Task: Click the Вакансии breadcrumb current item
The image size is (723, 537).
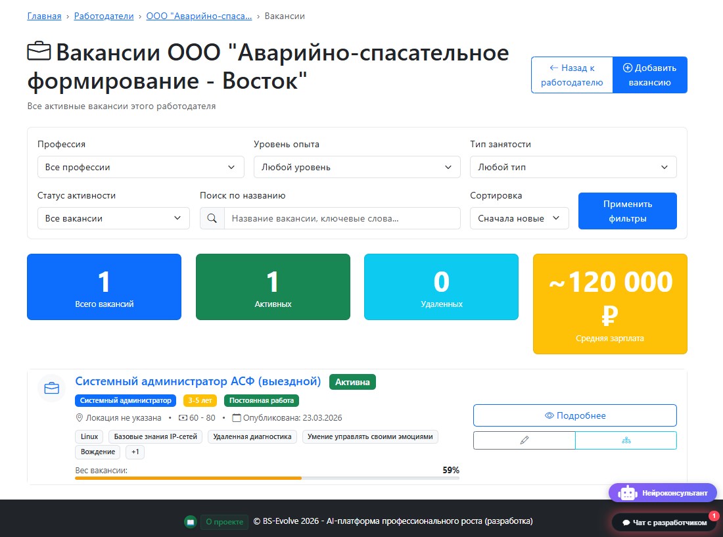Action: [285, 16]
